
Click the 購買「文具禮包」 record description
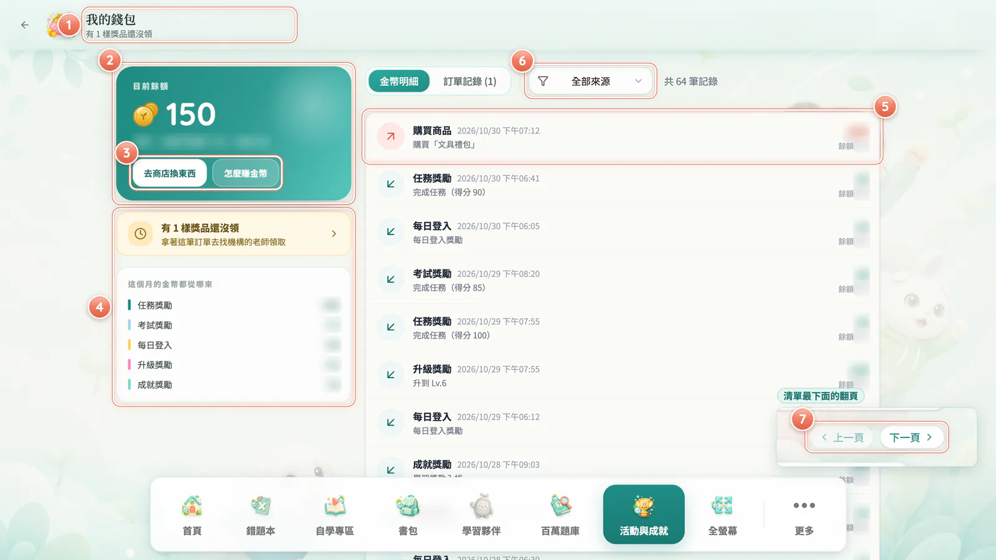(x=446, y=144)
